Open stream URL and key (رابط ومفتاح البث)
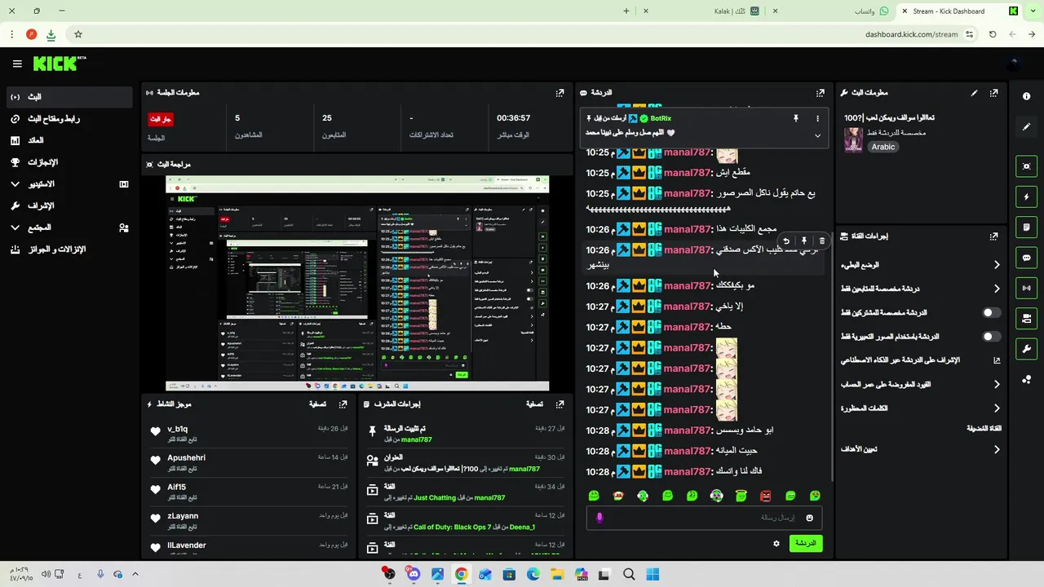Image resolution: width=1044 pixels, height=587 pixels. 69,119
